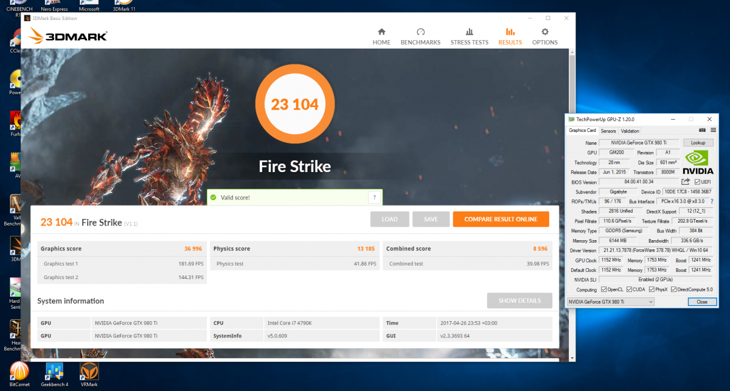Click the BIOS share/export icon in GPU-Z
The width and height of the screenshot is (730, 391).
click(x=685, y=181)
